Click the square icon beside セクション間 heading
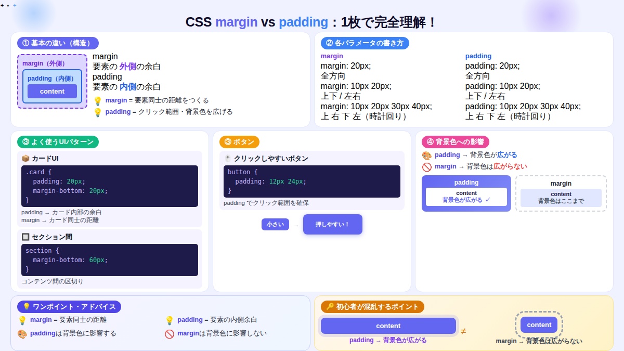The height and width of the screenshot is (351, 624). pyautogui.click(x=25, y=237)
